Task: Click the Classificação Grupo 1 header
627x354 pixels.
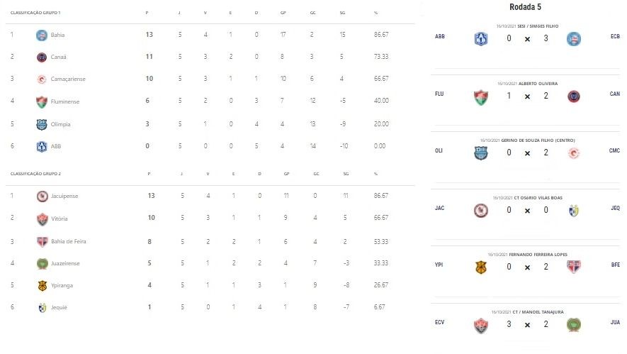Action: pos(35,13)
